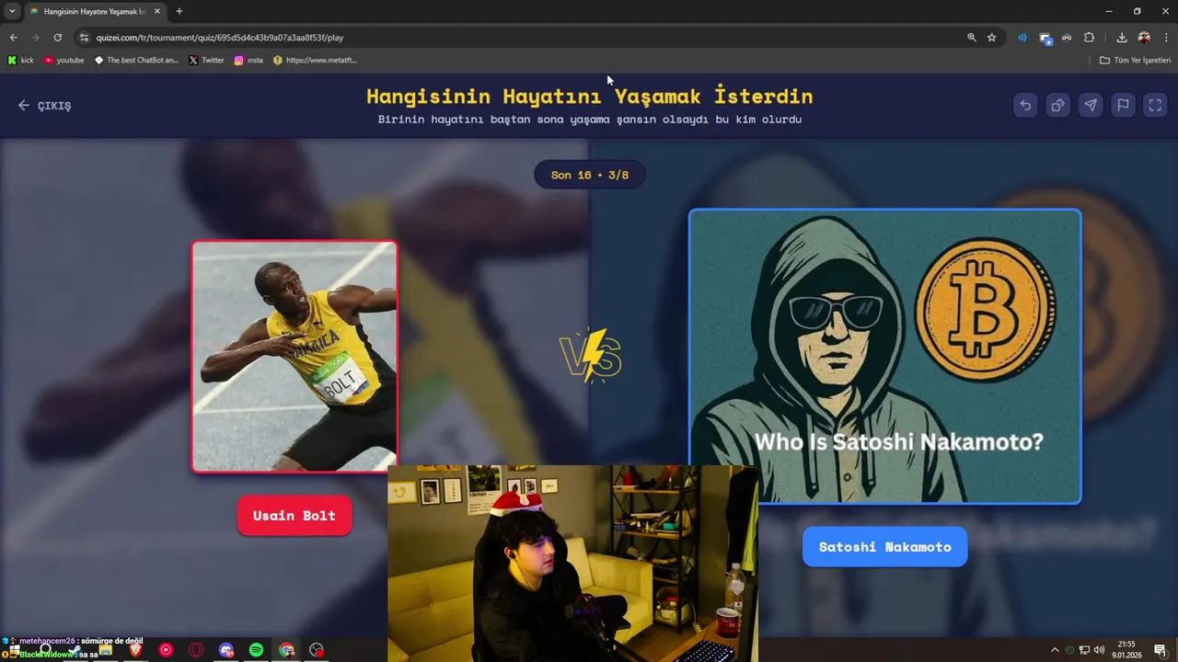Click the Usain Bolt photo card
The width and height of the screenshot is (1178, 662).
coord(294,357)
